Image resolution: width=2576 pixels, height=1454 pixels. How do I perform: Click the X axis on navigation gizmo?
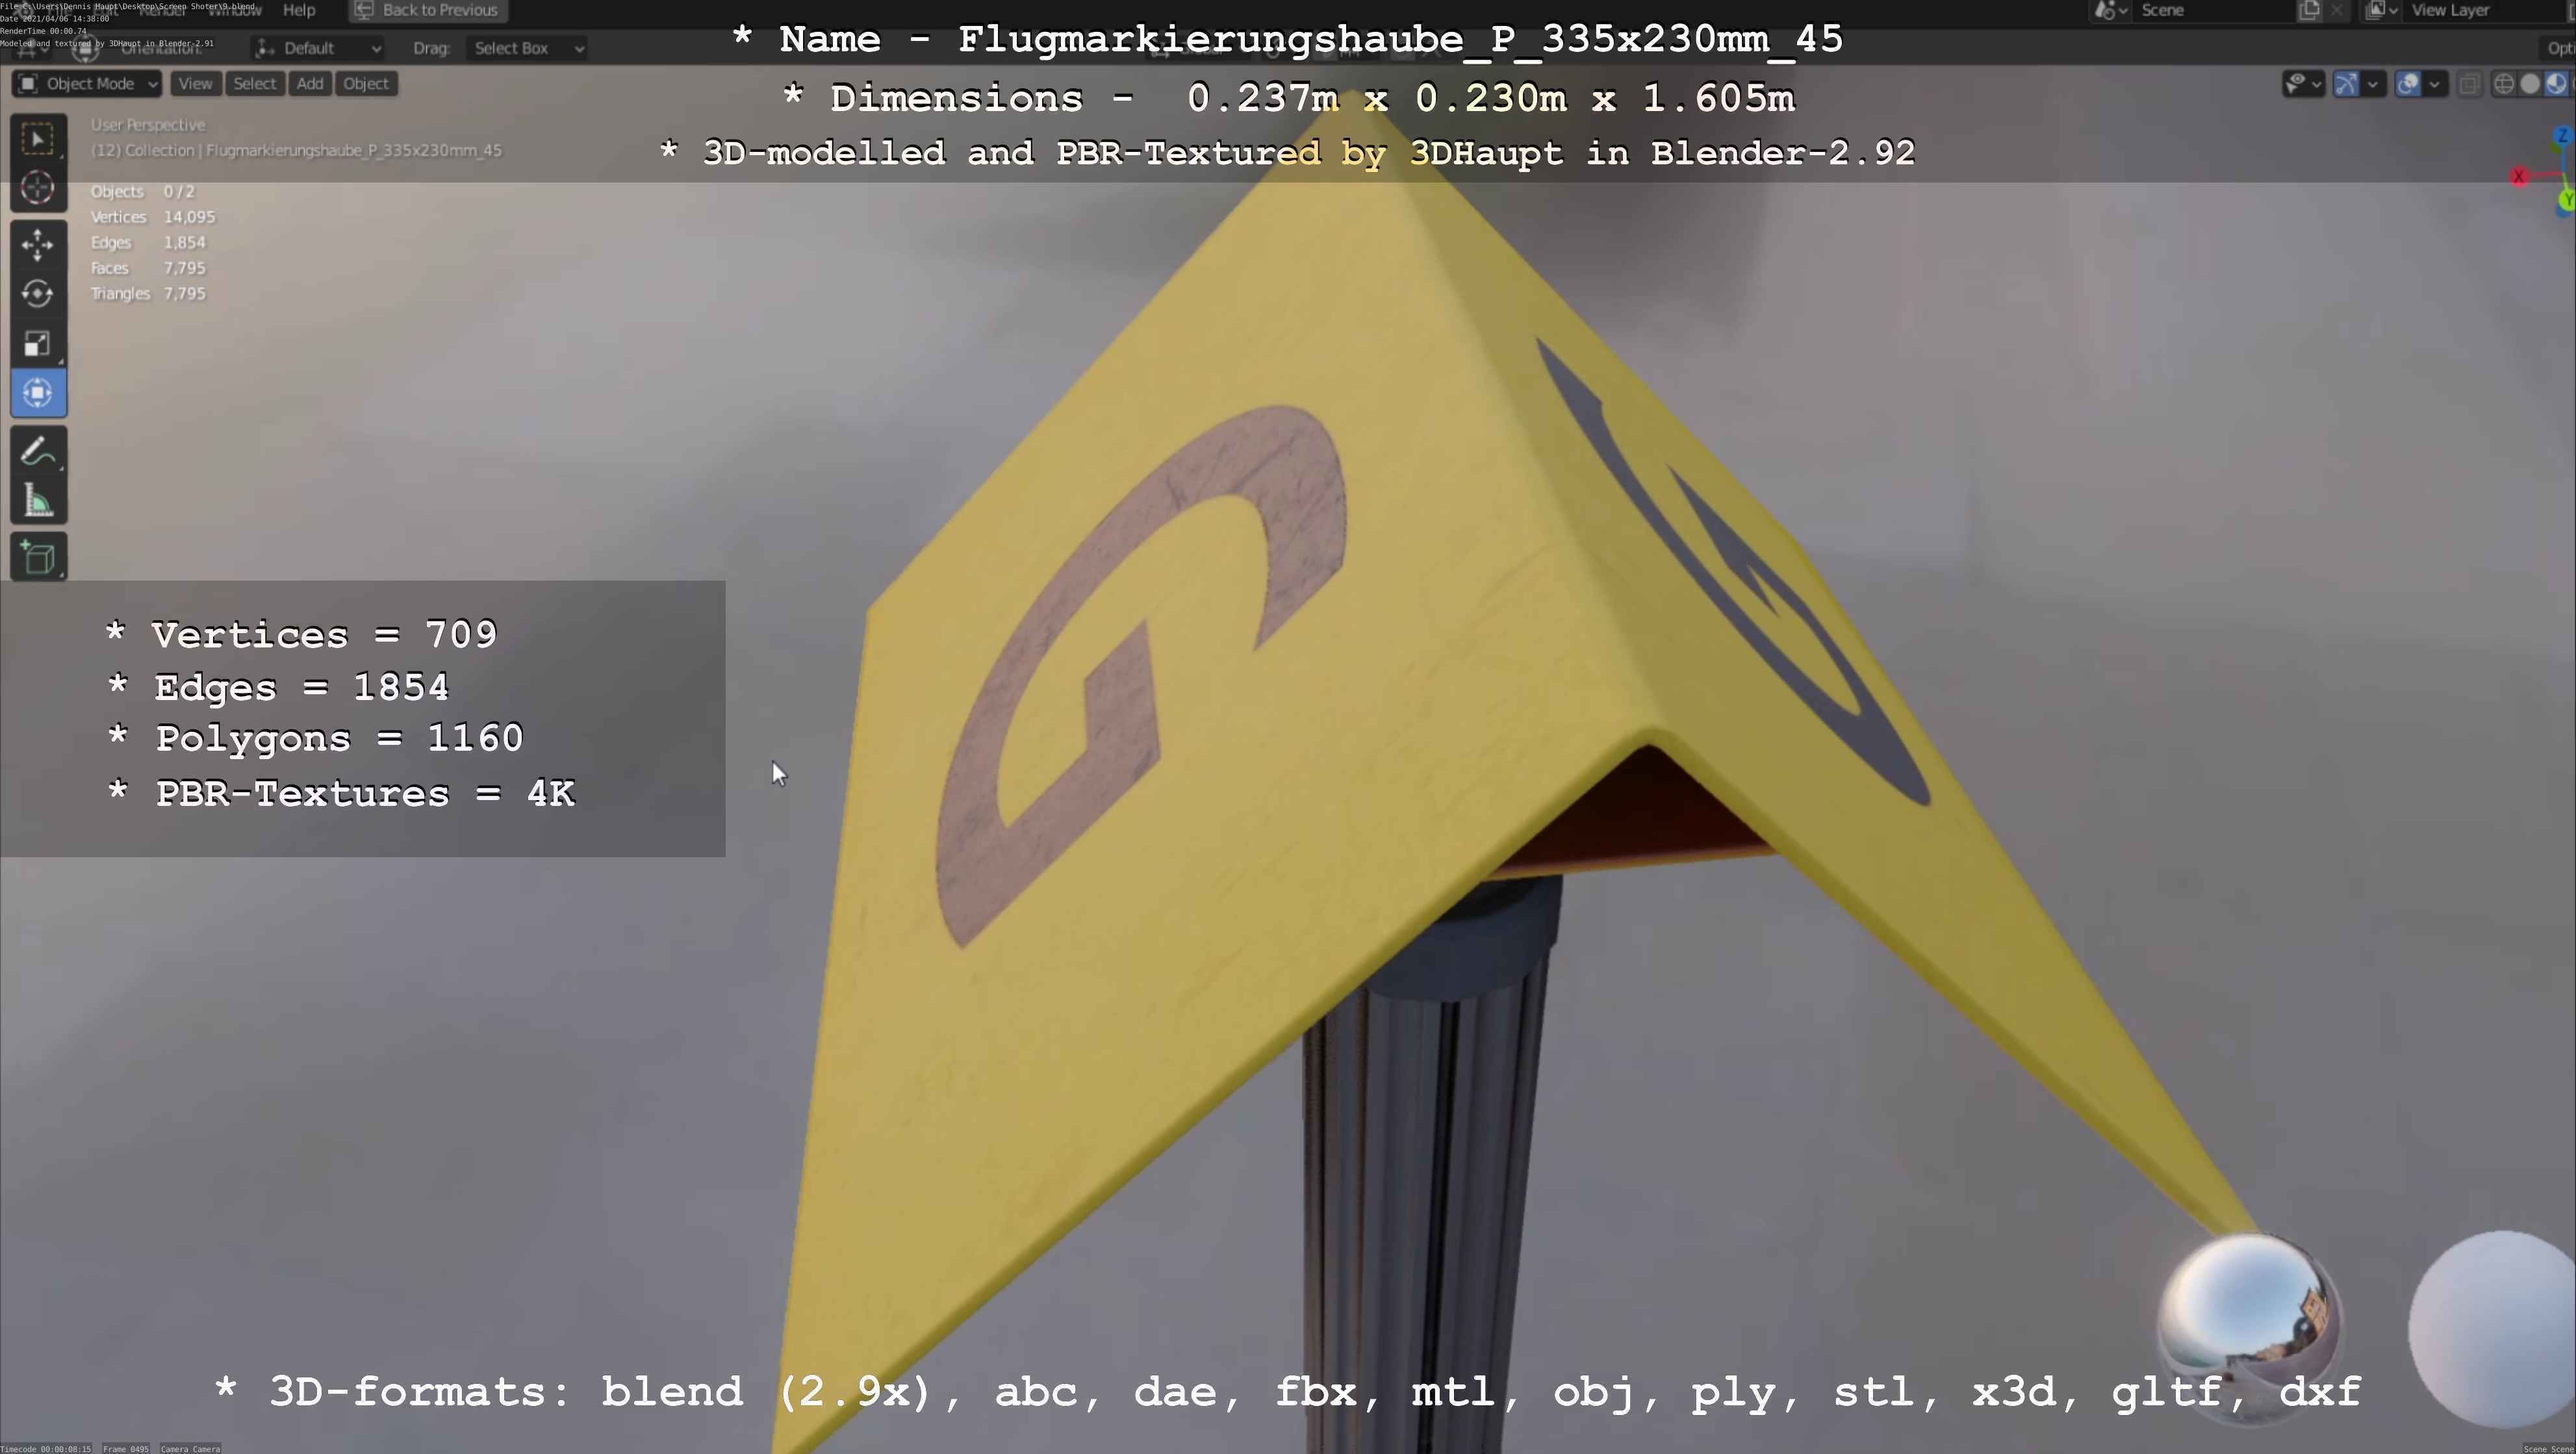coord(2519,177)
